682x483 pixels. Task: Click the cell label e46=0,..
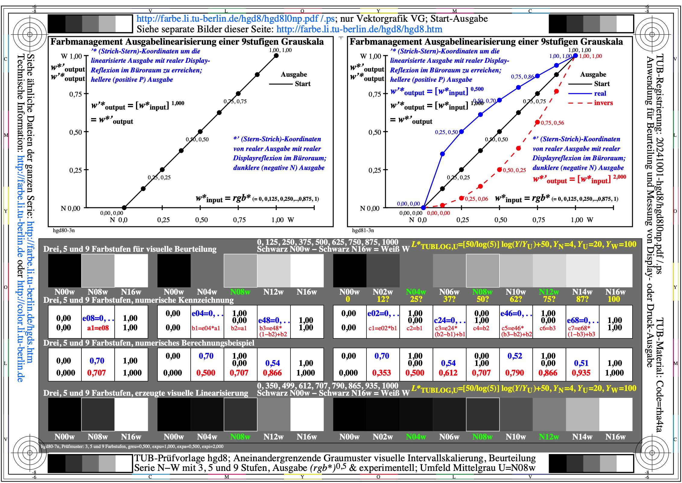516,314
